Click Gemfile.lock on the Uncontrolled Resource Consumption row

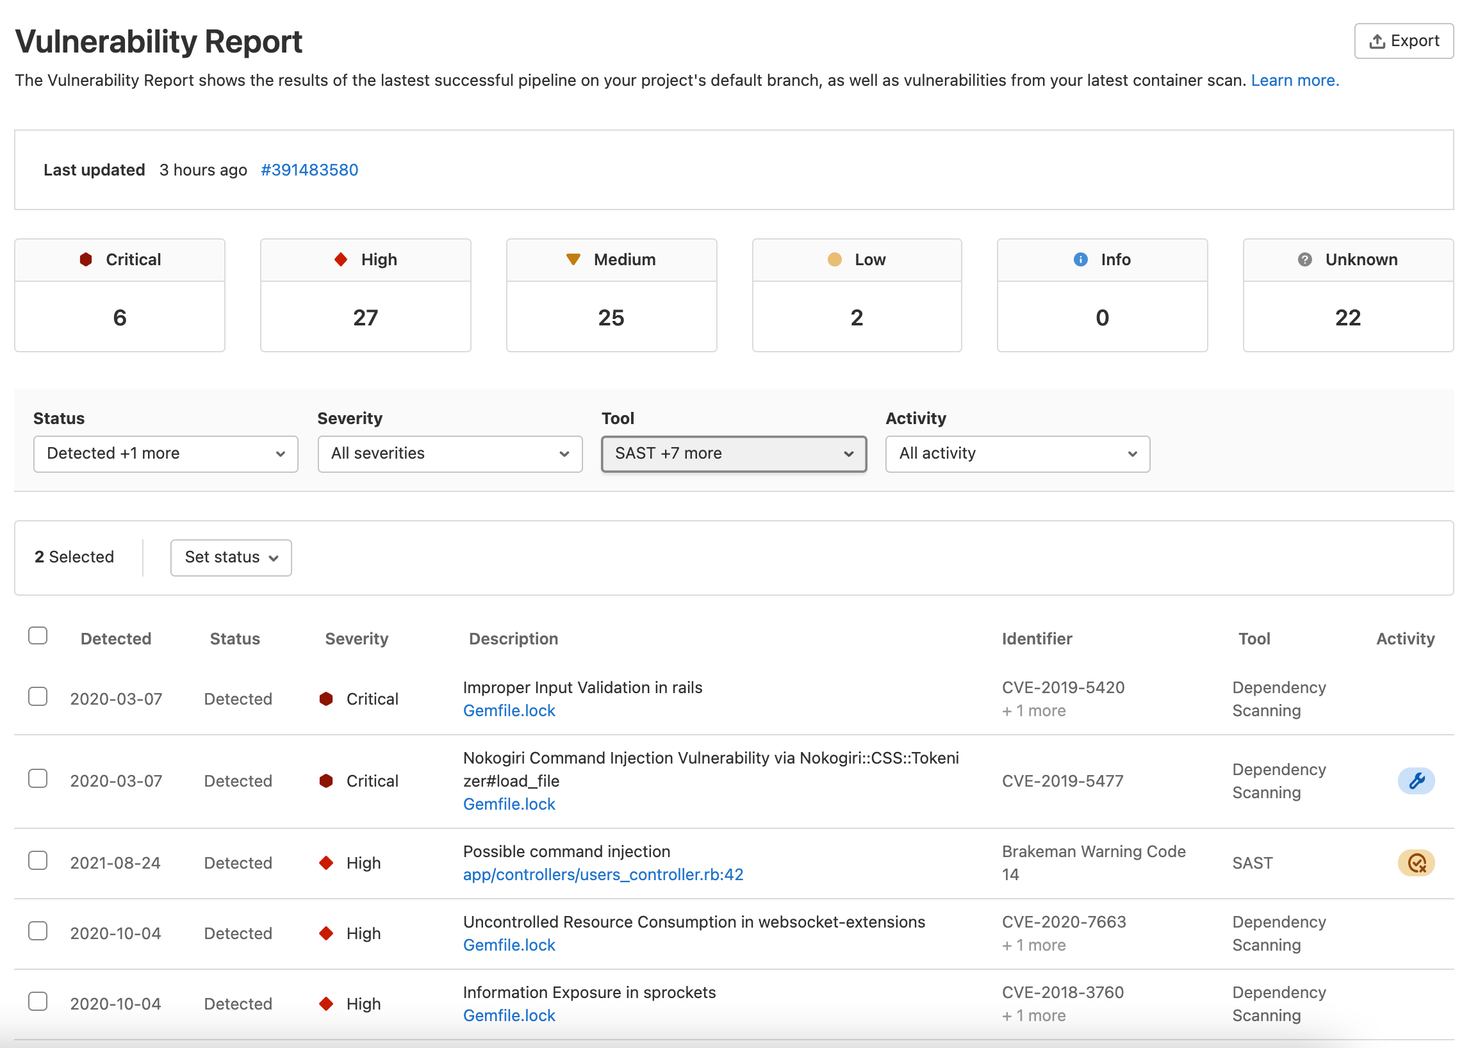[x=509, y=944]
